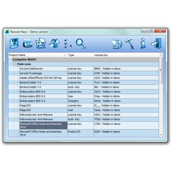This screenshot has height=172, width=172.
Task: Click '7vc2 - hidden in demo' cell
Action: coord(126,82)
